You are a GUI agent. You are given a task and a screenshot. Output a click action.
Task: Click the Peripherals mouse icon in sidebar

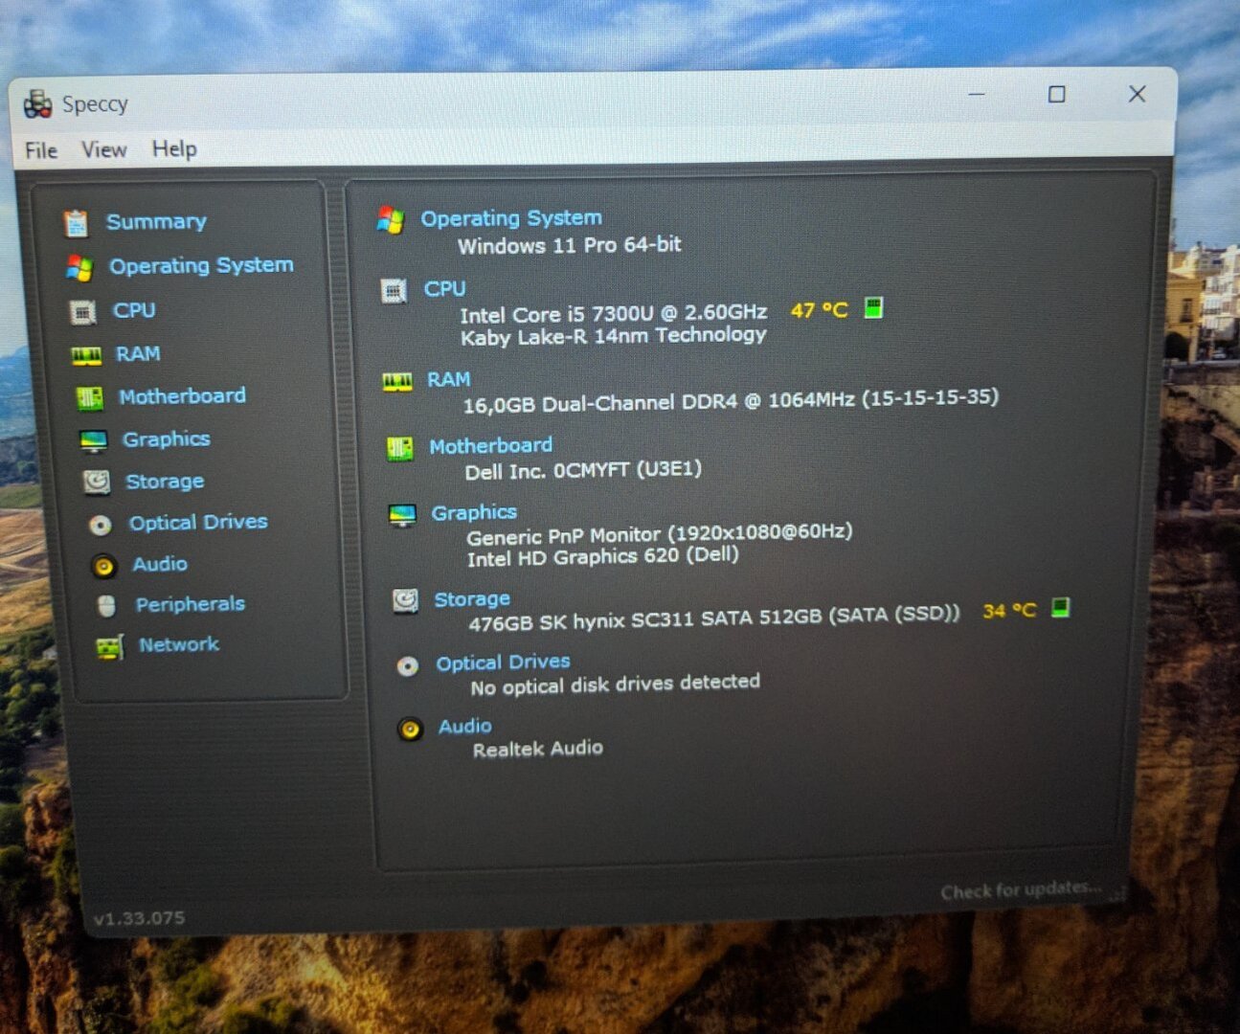pyautogui.click(x=106, y=606)
